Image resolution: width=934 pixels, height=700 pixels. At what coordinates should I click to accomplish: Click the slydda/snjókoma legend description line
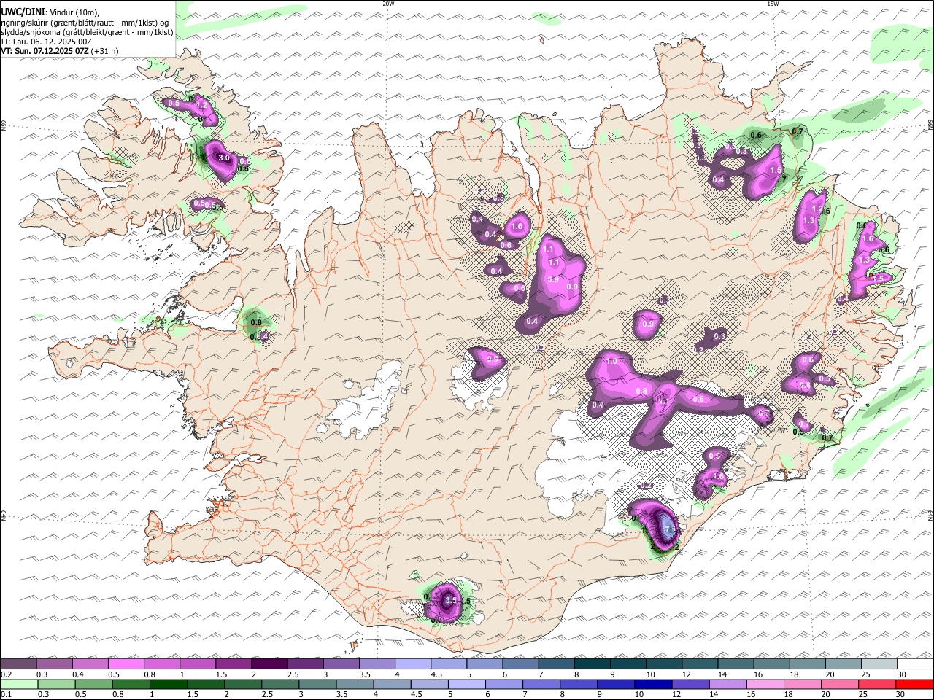(x=86, y=32)
